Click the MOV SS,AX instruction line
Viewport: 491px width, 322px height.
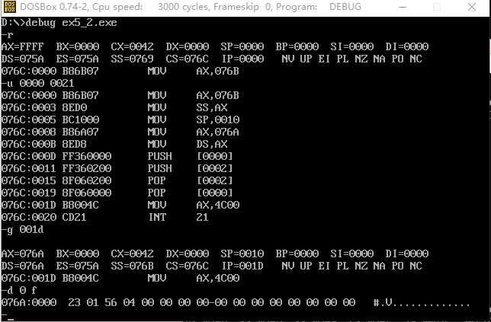(x=114, y=107)
